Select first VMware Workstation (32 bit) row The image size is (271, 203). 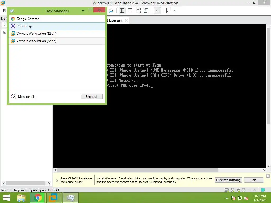pos(57,34)
